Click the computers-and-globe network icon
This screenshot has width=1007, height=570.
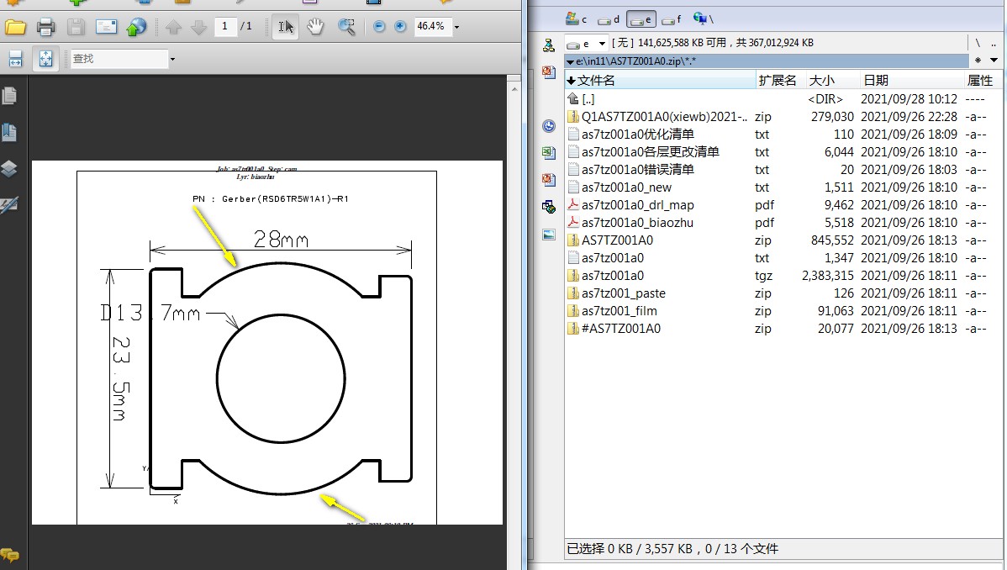pos(549,207)
